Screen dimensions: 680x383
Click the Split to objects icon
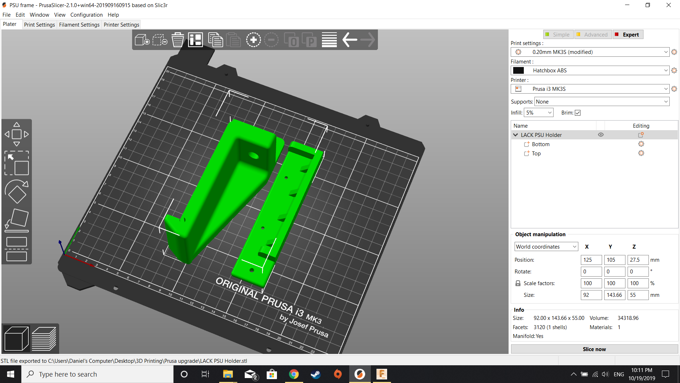[291, 40]
